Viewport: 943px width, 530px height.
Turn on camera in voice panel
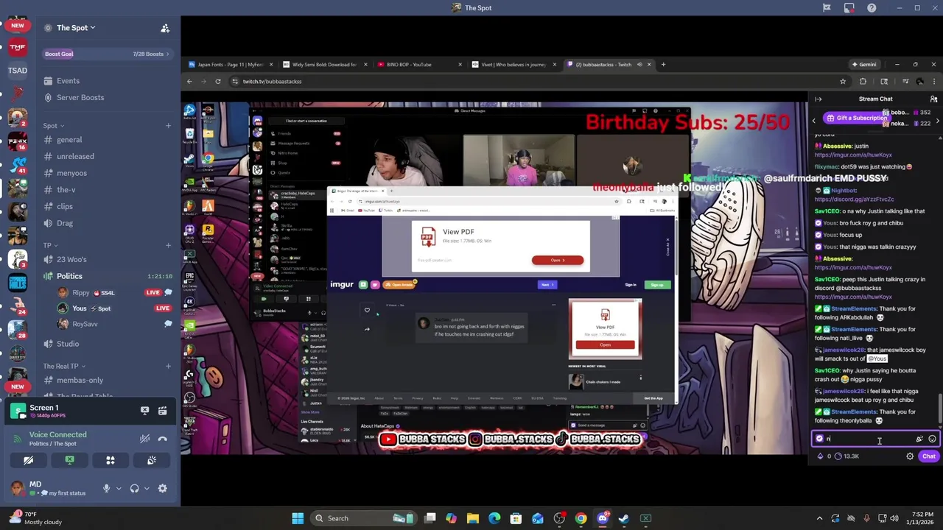(x=28, y=460)
